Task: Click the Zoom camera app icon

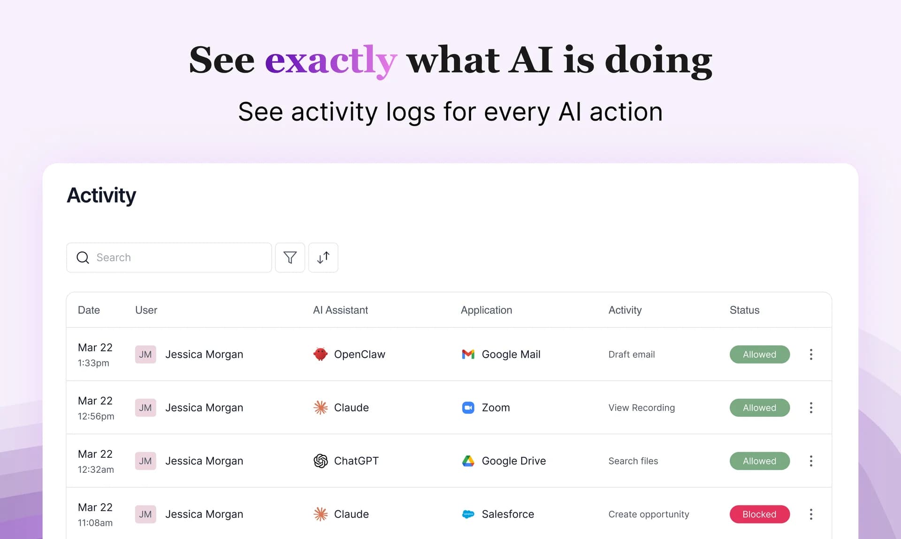Action: tap(468, 408)
